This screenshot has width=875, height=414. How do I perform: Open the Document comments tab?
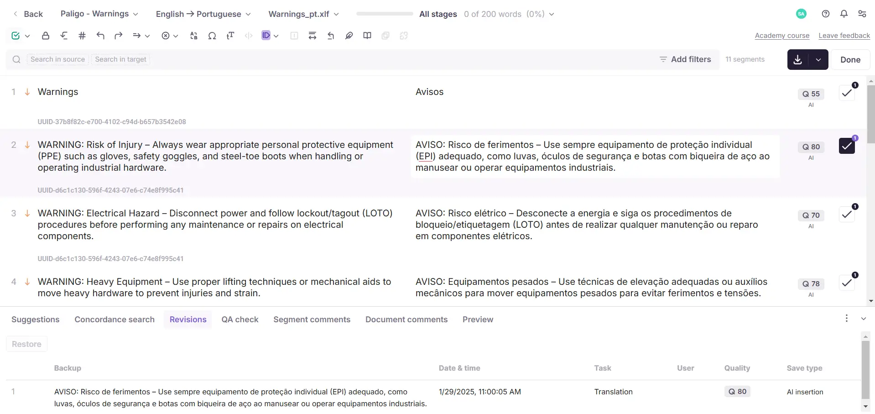point(406,320)
